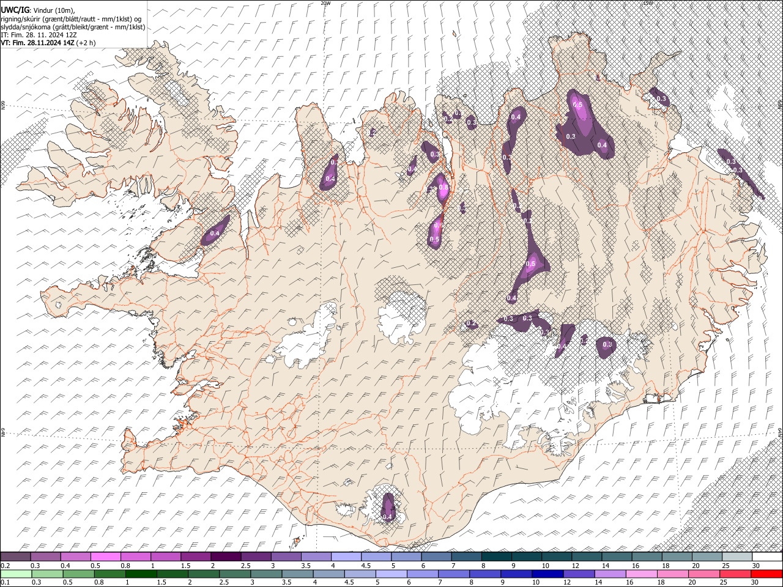Click the '15W' longitude label

click(648, 3)
